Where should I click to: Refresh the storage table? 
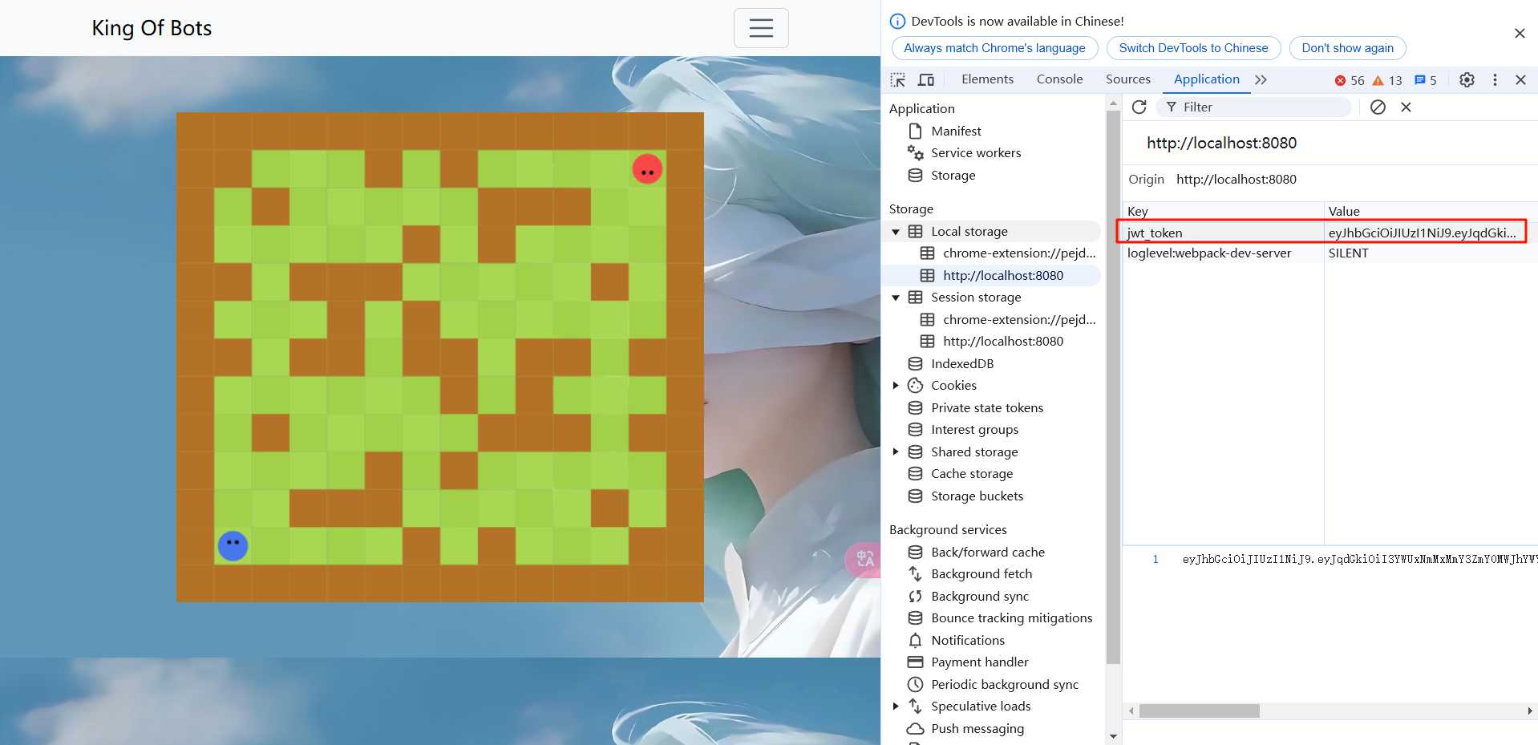[1139, 107]
